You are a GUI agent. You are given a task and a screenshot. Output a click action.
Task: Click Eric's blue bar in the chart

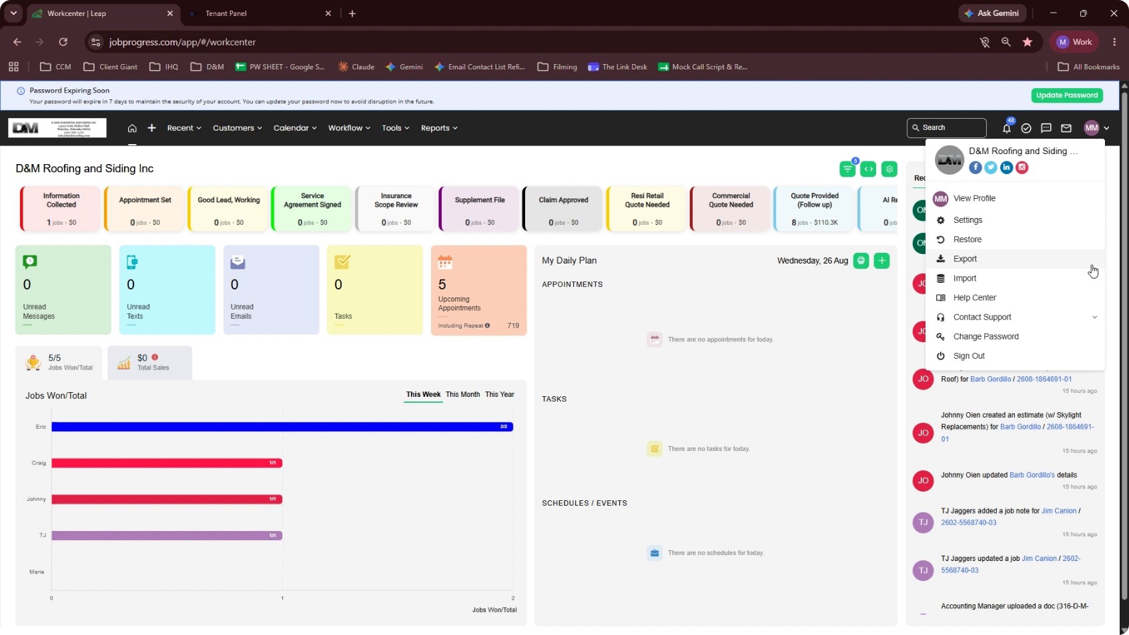click(x=282, y=427)
